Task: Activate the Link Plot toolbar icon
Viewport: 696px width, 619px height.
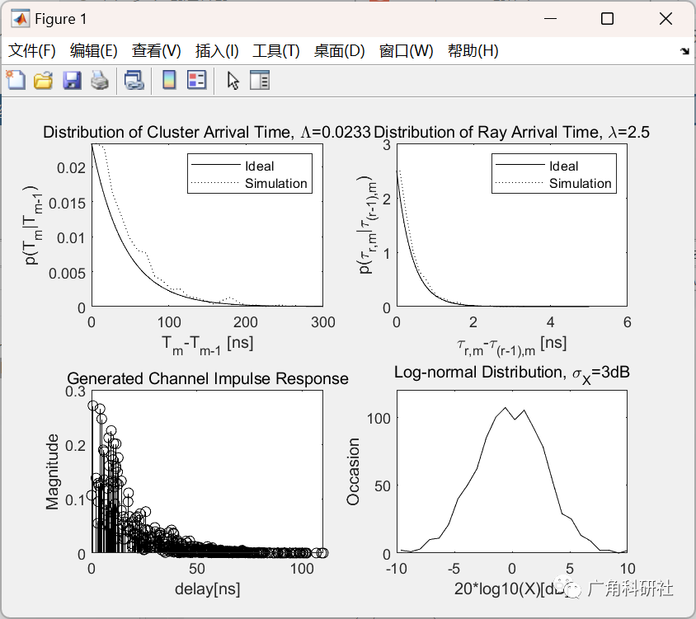Action: (134, 80)
